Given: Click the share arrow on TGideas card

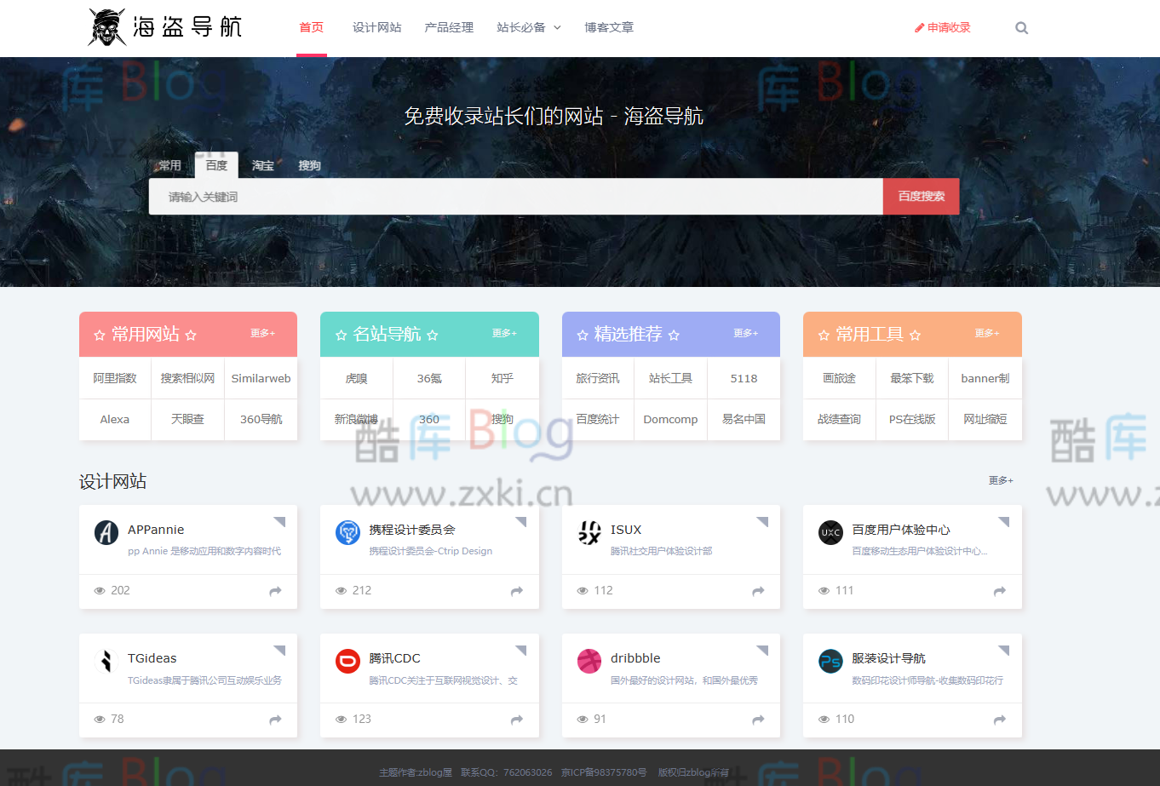Looking at the screenshot, I should point(274,720).
